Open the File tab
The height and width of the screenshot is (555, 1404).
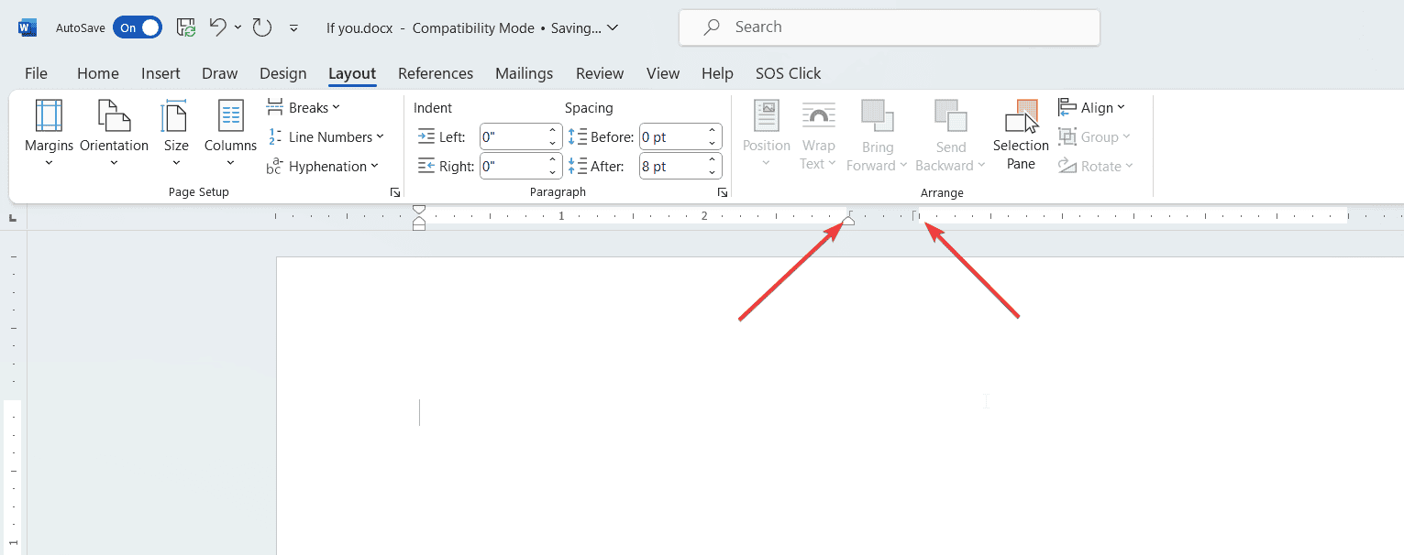click(x=36, y=73)
